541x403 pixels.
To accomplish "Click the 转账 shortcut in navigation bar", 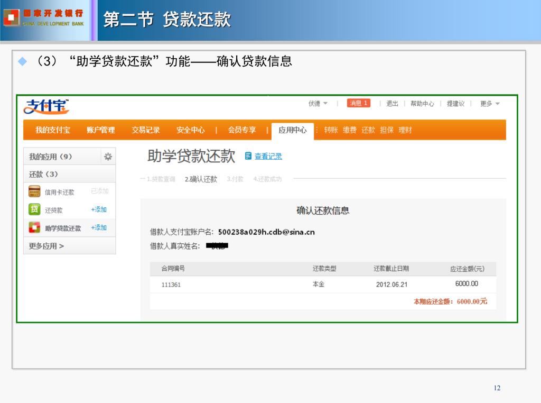I will coord(331,130).
